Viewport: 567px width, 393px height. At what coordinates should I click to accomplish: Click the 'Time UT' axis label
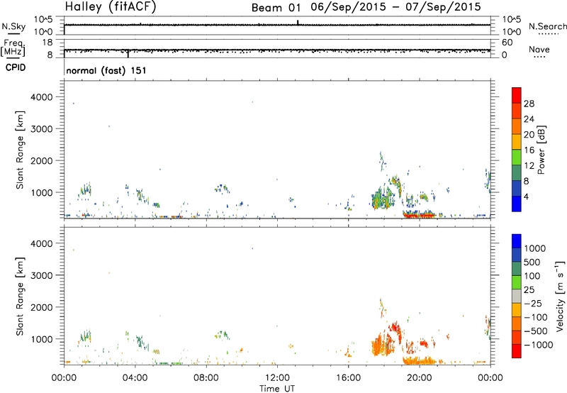click(277, 388)
